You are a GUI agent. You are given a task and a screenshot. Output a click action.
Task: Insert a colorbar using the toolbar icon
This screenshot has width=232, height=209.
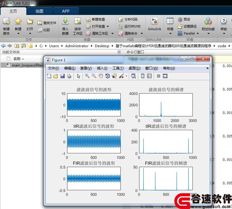tap(143, 76)
